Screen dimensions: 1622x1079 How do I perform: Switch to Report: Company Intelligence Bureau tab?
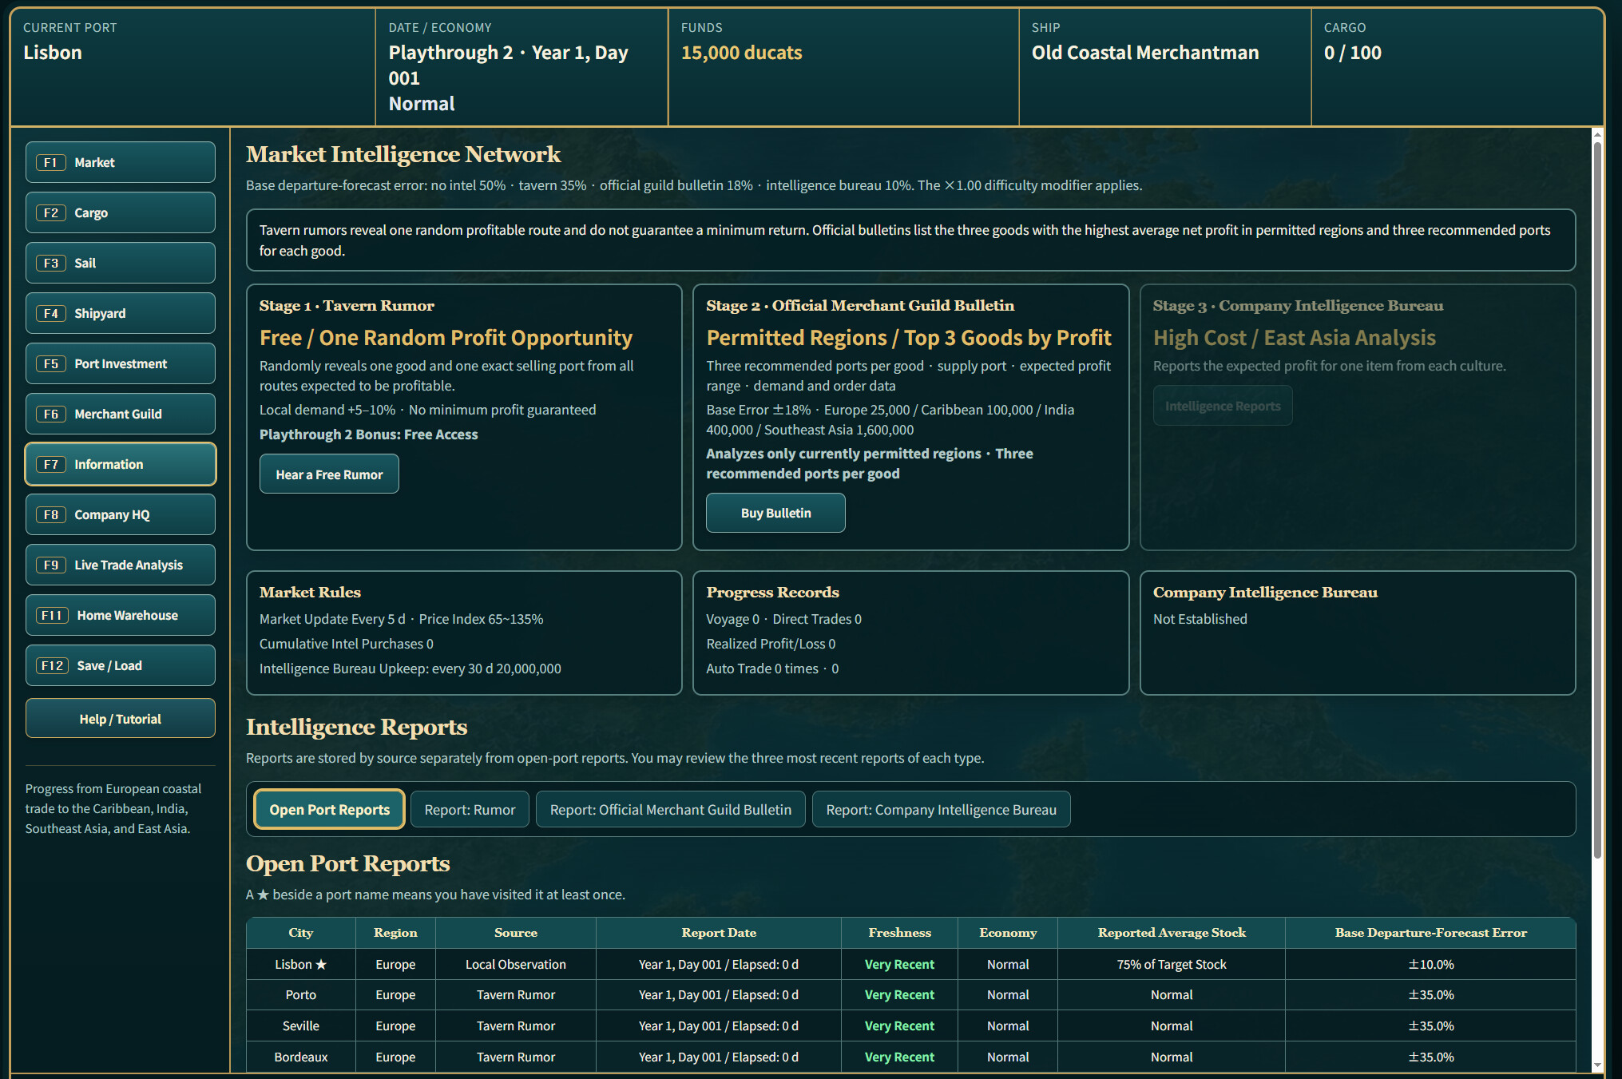coord(941,809)
